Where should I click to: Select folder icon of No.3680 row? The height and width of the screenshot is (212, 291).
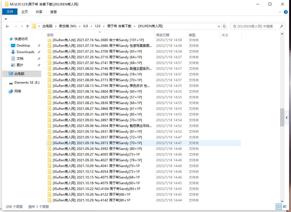coord(50,40)
